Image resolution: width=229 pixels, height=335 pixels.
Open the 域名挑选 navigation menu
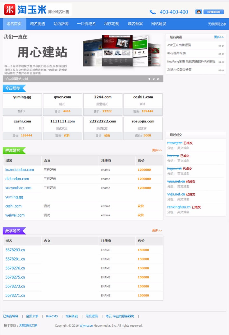37,23
